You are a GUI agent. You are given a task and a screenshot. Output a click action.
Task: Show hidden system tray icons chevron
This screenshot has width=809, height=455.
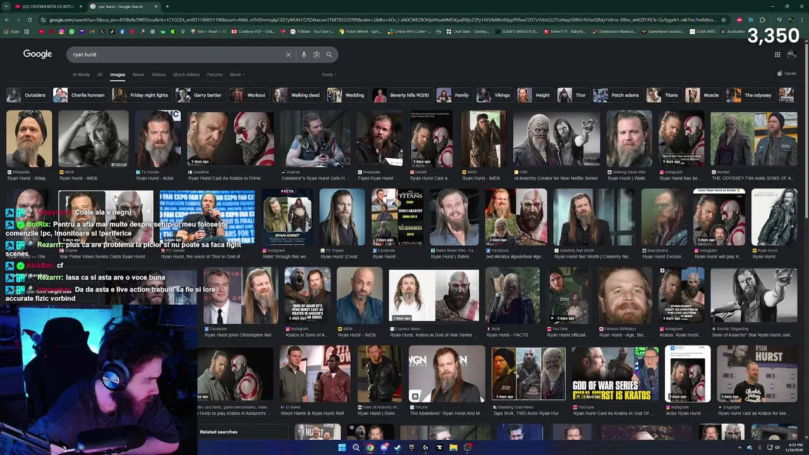pos(739,447)
